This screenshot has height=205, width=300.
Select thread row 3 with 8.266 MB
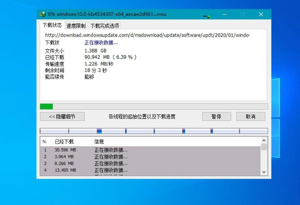point(151,163)
